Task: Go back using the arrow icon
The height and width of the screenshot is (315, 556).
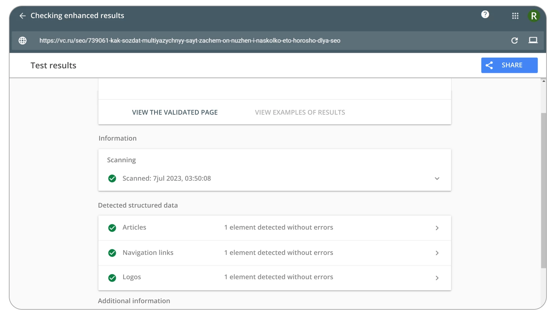Action: [x=22, y=16]
